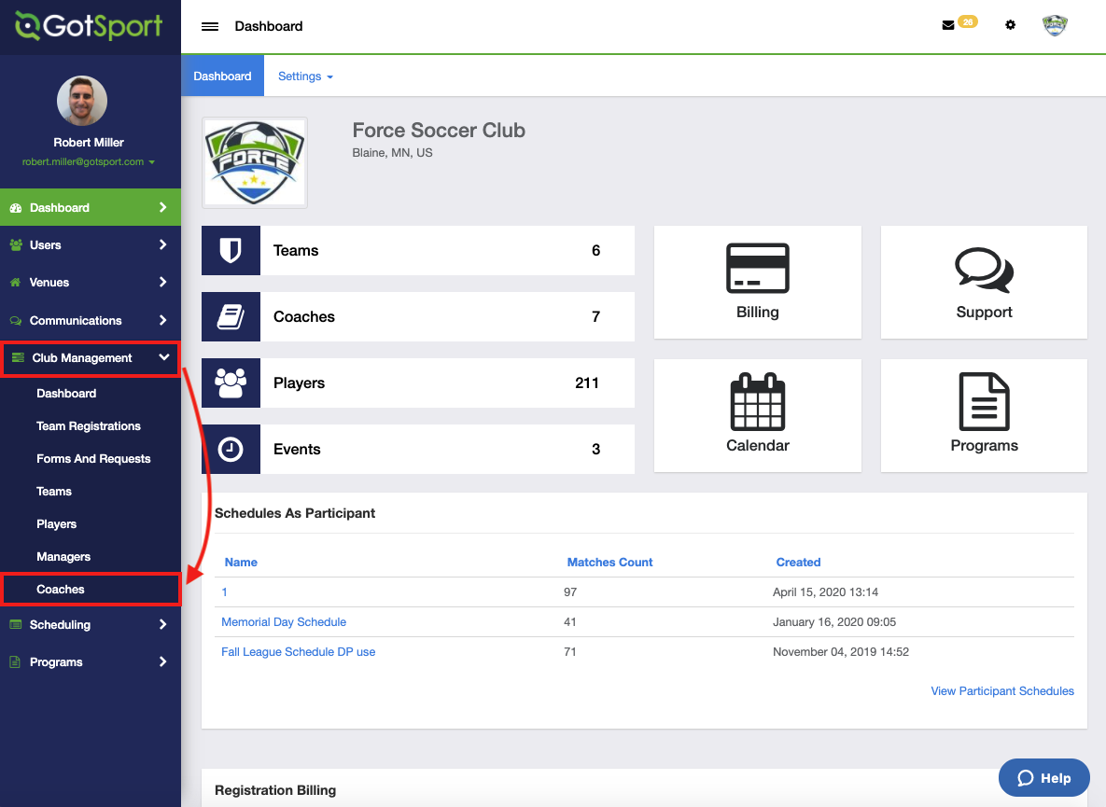1106x807 pixels.
Task: Open Fall League Schedule DP use link
Action: 299,652
